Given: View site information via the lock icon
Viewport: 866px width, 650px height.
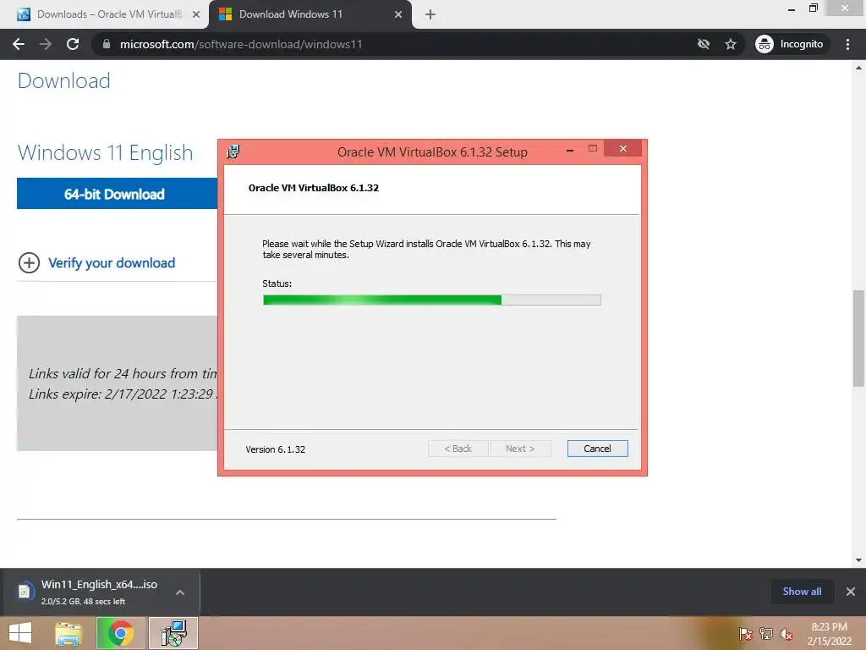Looking at the screenshot, I should [x=107, y=44].
